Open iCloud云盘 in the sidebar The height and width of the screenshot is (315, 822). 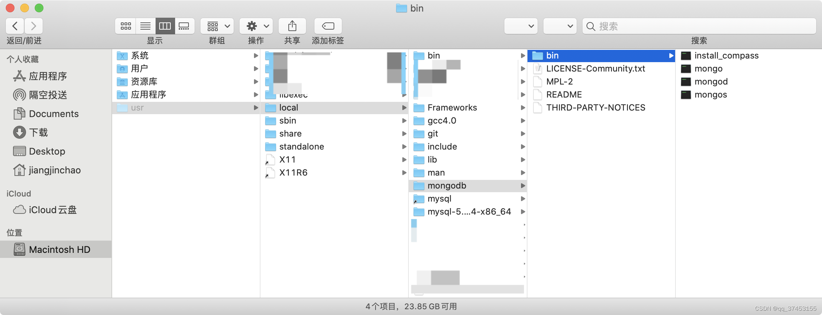(x=56, y=210)
